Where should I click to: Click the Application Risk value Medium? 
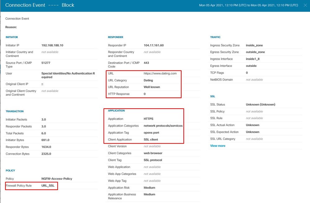(150, 188)
